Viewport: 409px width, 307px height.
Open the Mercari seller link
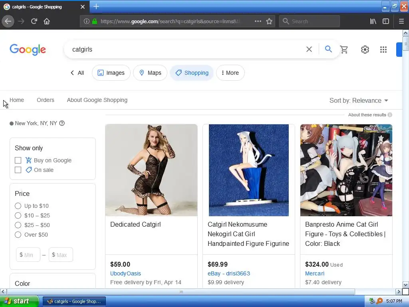point(315,273)
